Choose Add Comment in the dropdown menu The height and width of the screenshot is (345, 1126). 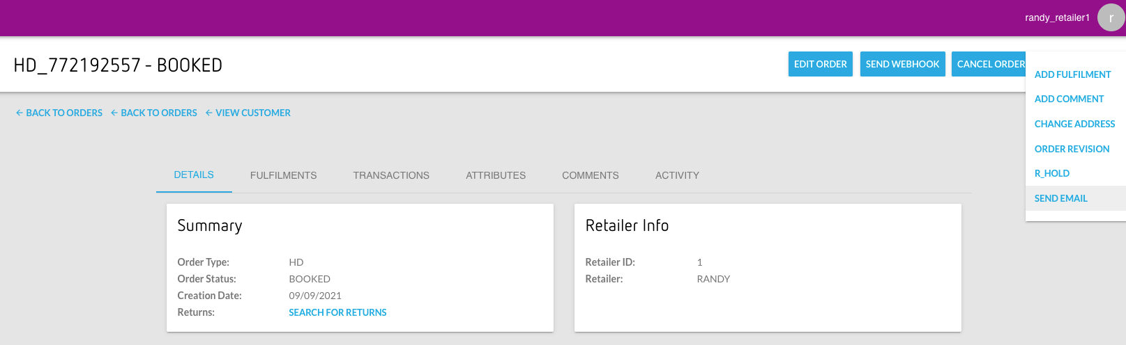pos(1069,99)
